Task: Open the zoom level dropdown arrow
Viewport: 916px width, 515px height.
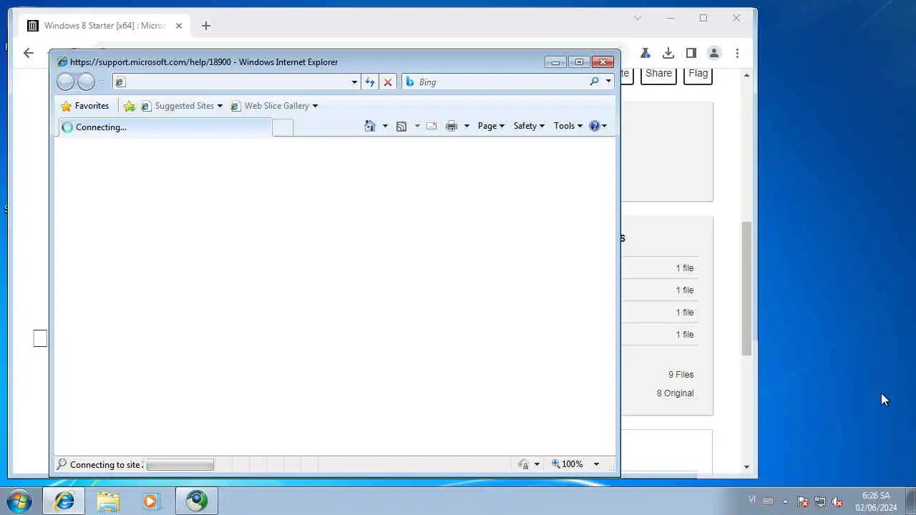Action: 596,464
